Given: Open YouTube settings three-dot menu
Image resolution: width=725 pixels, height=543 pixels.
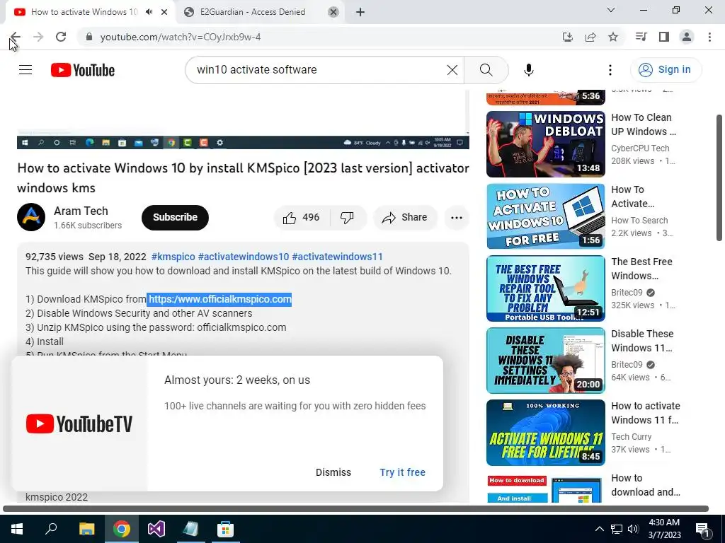Looking at the screenshot, I should click(x=610, y=70).
